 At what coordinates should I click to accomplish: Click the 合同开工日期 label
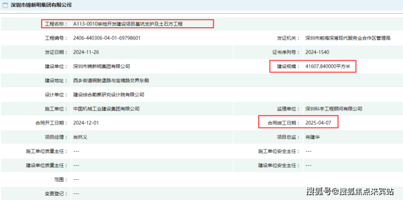click(x=51, y=123)
